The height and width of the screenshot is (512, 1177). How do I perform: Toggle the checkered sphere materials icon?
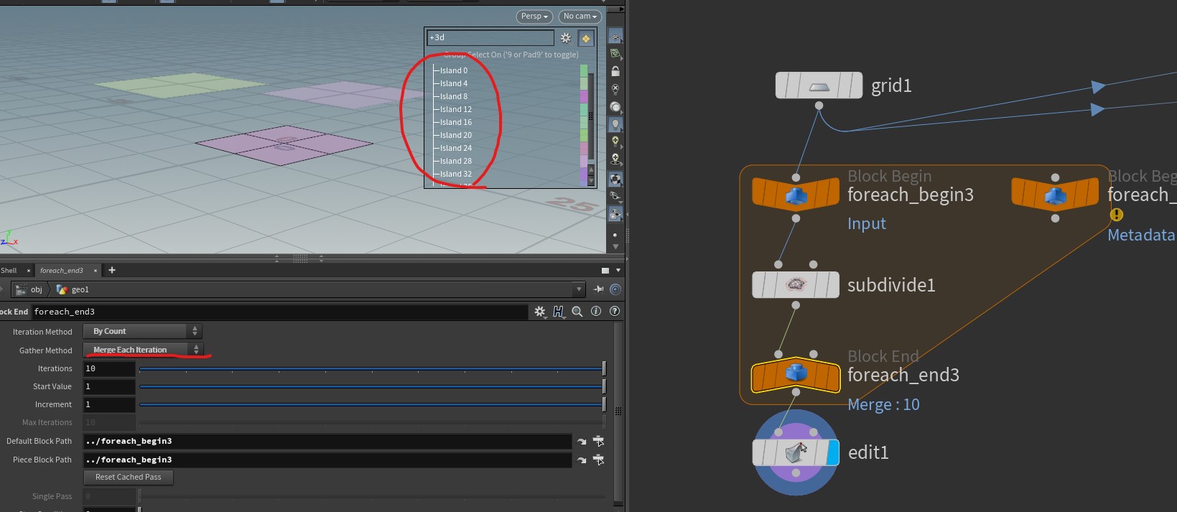[615, 179]
